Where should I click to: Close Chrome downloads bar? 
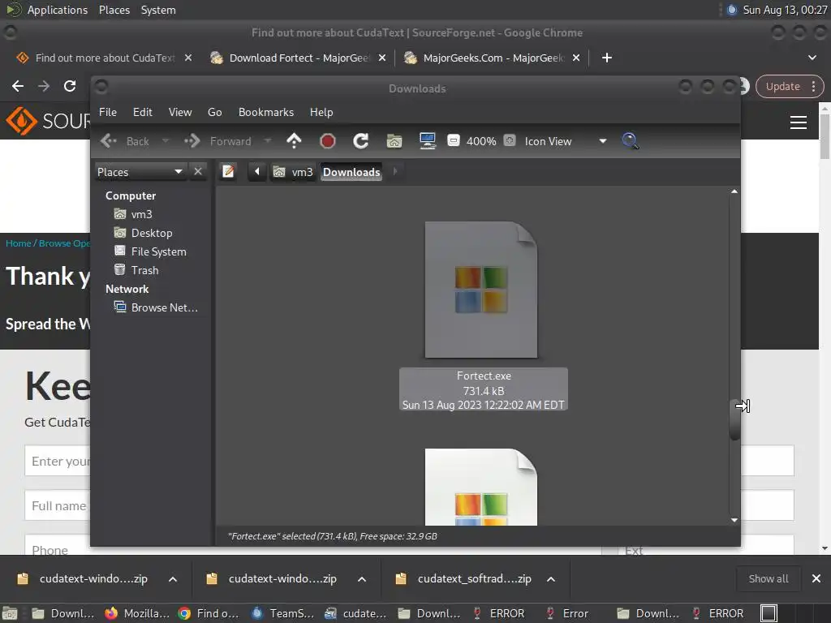[x=816, y=579]
